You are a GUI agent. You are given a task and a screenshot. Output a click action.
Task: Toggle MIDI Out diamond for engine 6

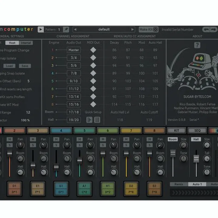[93, 89]
